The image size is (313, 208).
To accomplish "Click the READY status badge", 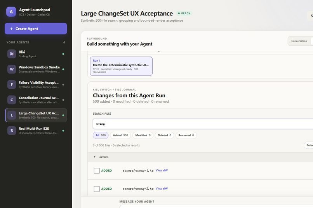I will point(184,13).
